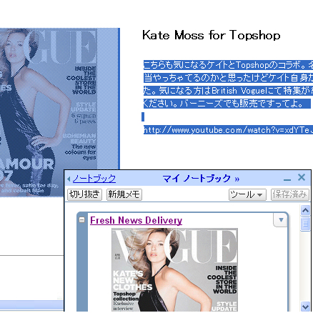Click the Vogue cover thumbnail in notebook
Image resolution: width=313 pixels, height=313 pixels.
pos(174,269)
